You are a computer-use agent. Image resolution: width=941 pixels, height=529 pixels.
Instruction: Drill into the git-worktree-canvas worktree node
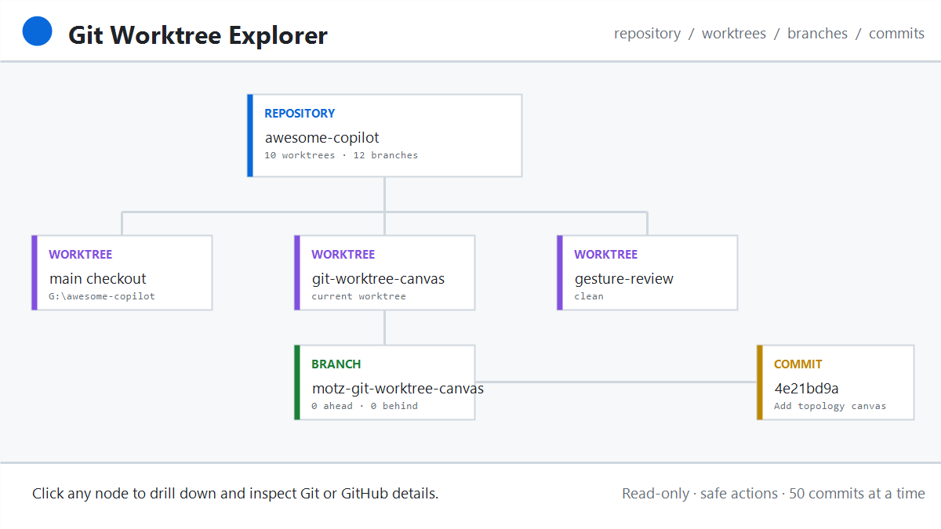[x=384, y=273]
